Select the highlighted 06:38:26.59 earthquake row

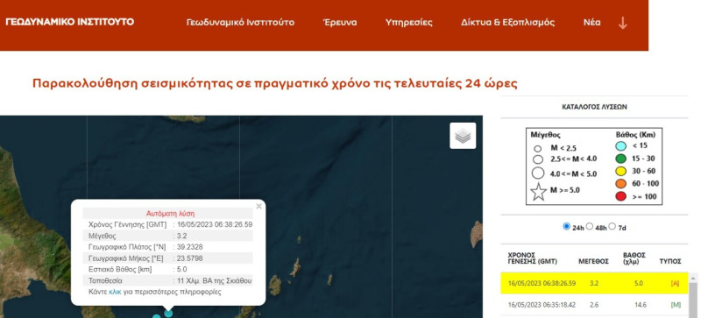tap(594, 283)
